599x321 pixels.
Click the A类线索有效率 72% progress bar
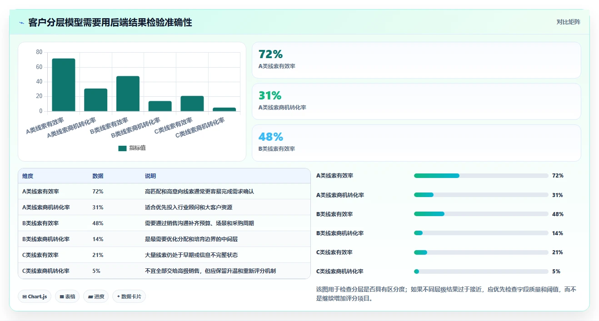click(x=481, y=176)
